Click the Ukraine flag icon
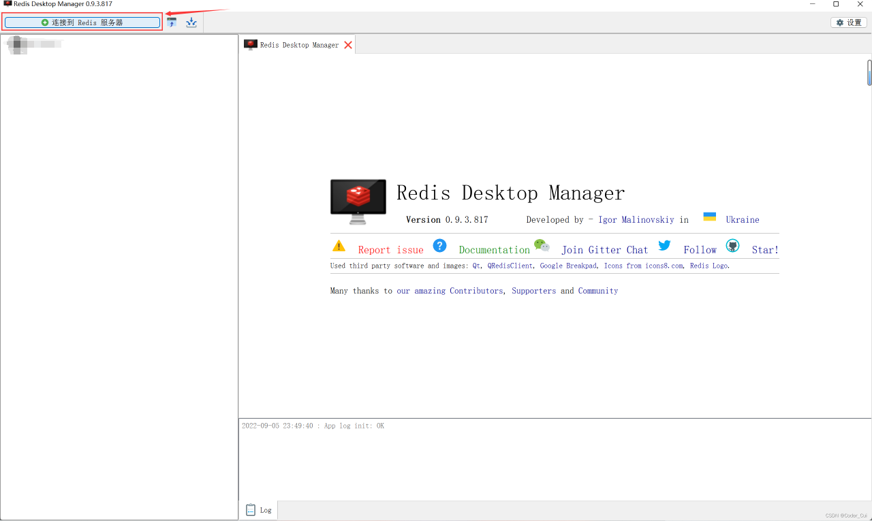The image size is (872, 521). tap(710, 217)
